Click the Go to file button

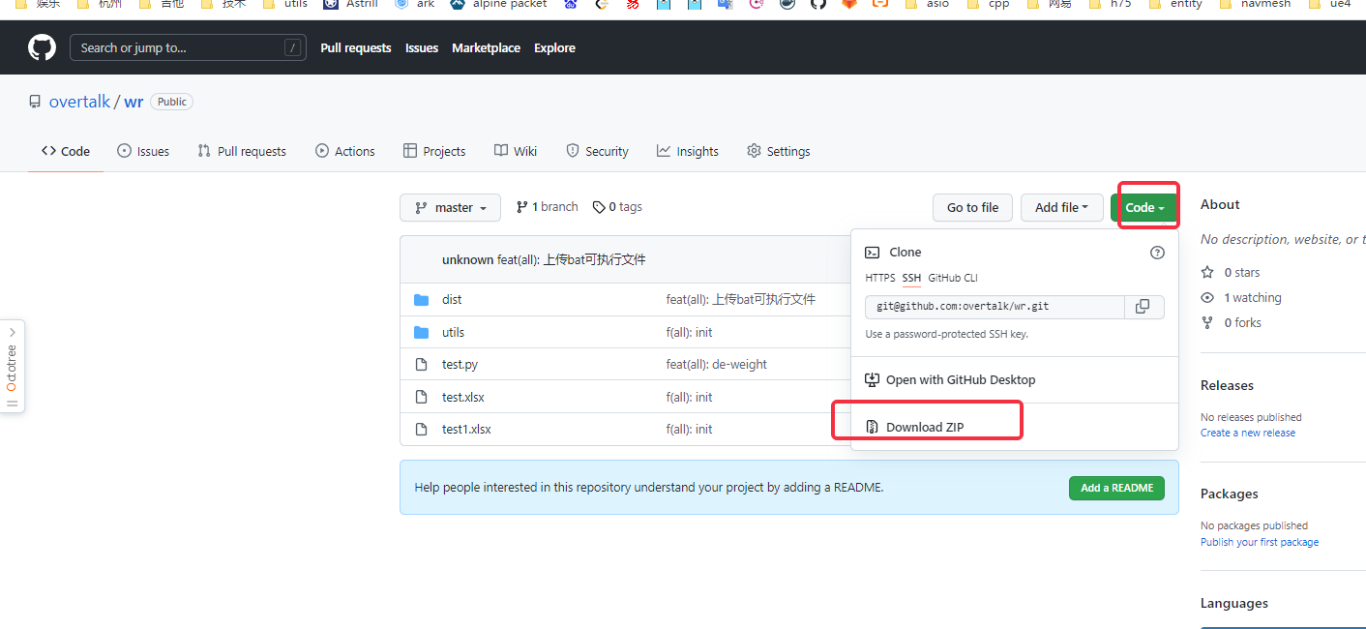[972, 207]
